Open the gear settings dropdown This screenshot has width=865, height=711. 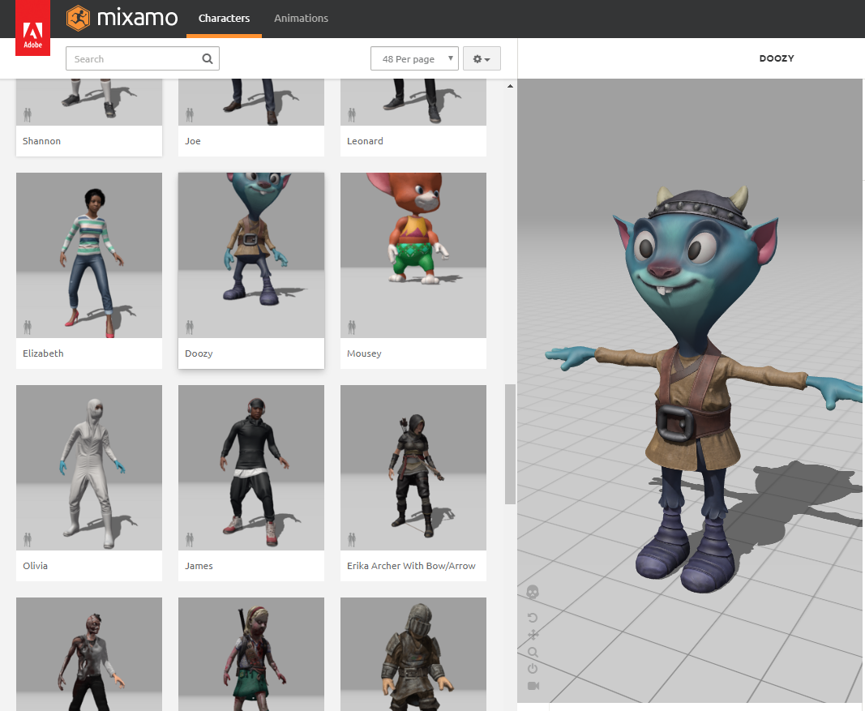coord(482,58)
